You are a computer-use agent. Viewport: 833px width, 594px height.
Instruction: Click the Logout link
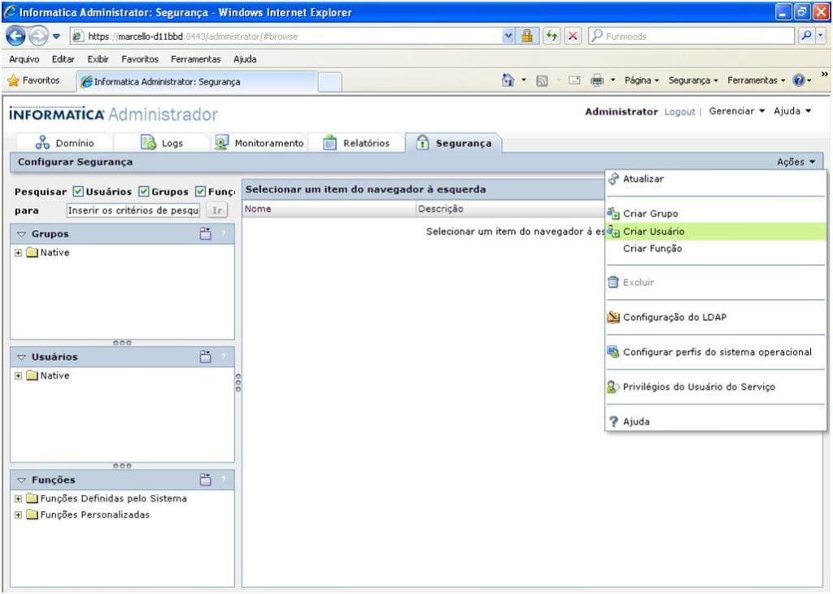679,111
